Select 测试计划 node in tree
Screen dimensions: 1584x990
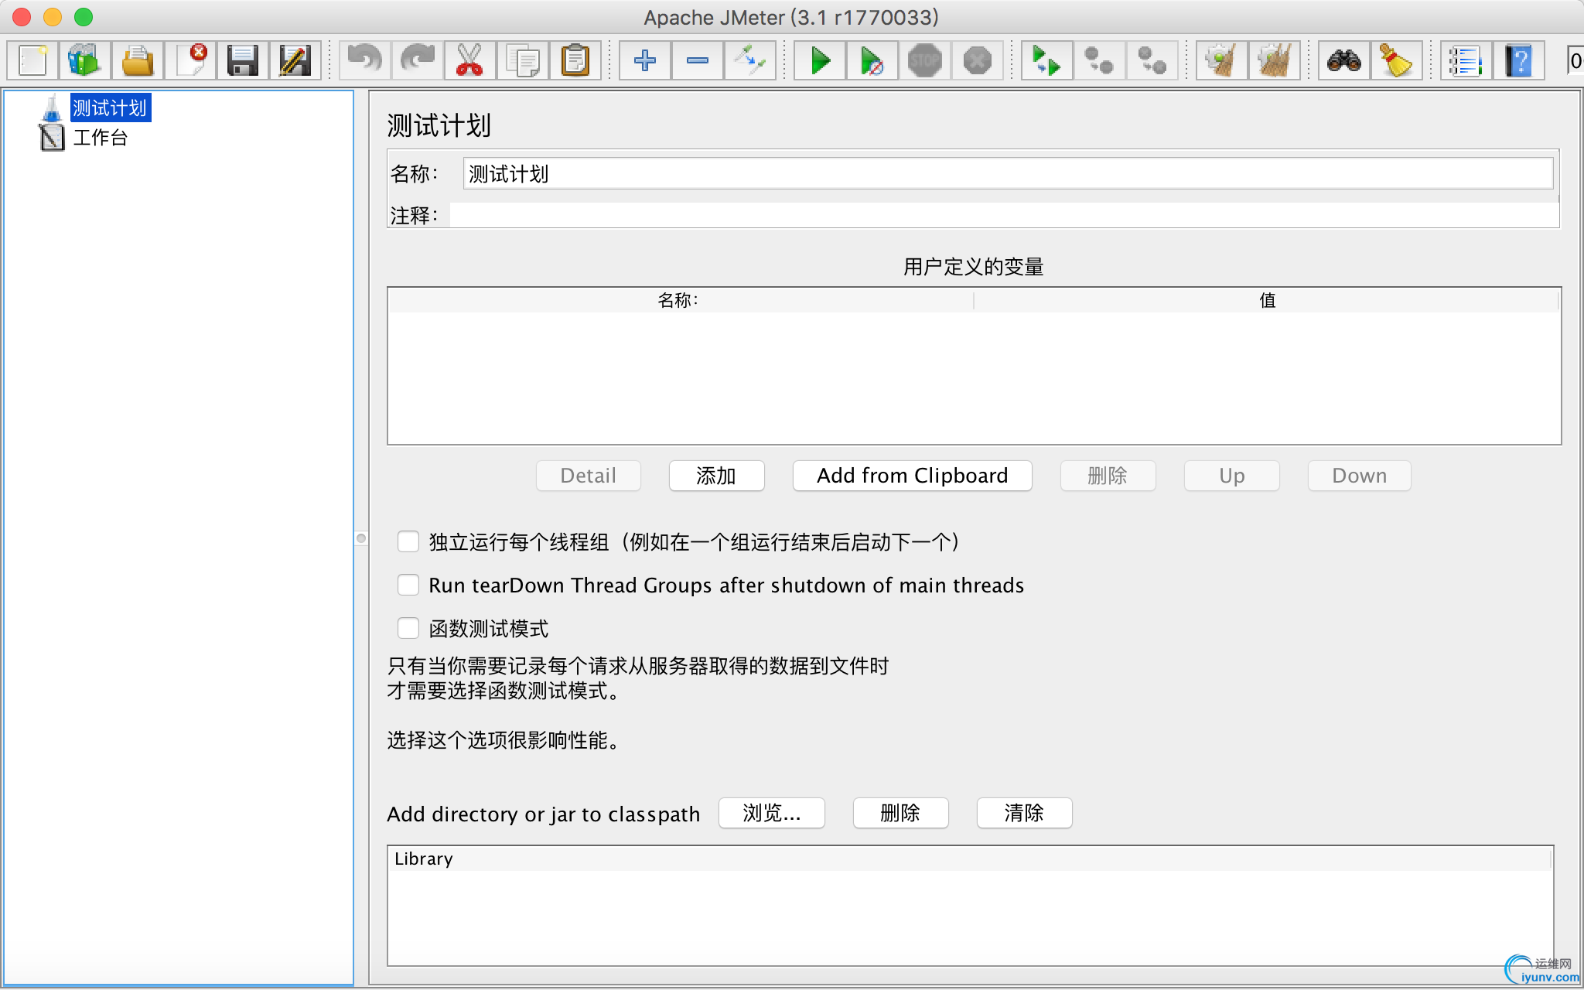point(110,108)
